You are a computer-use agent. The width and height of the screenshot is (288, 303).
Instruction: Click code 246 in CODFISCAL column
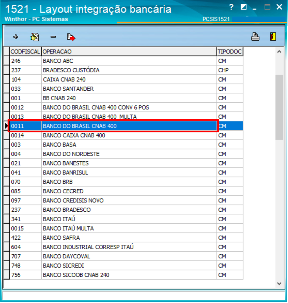click(x=25, y=61)
